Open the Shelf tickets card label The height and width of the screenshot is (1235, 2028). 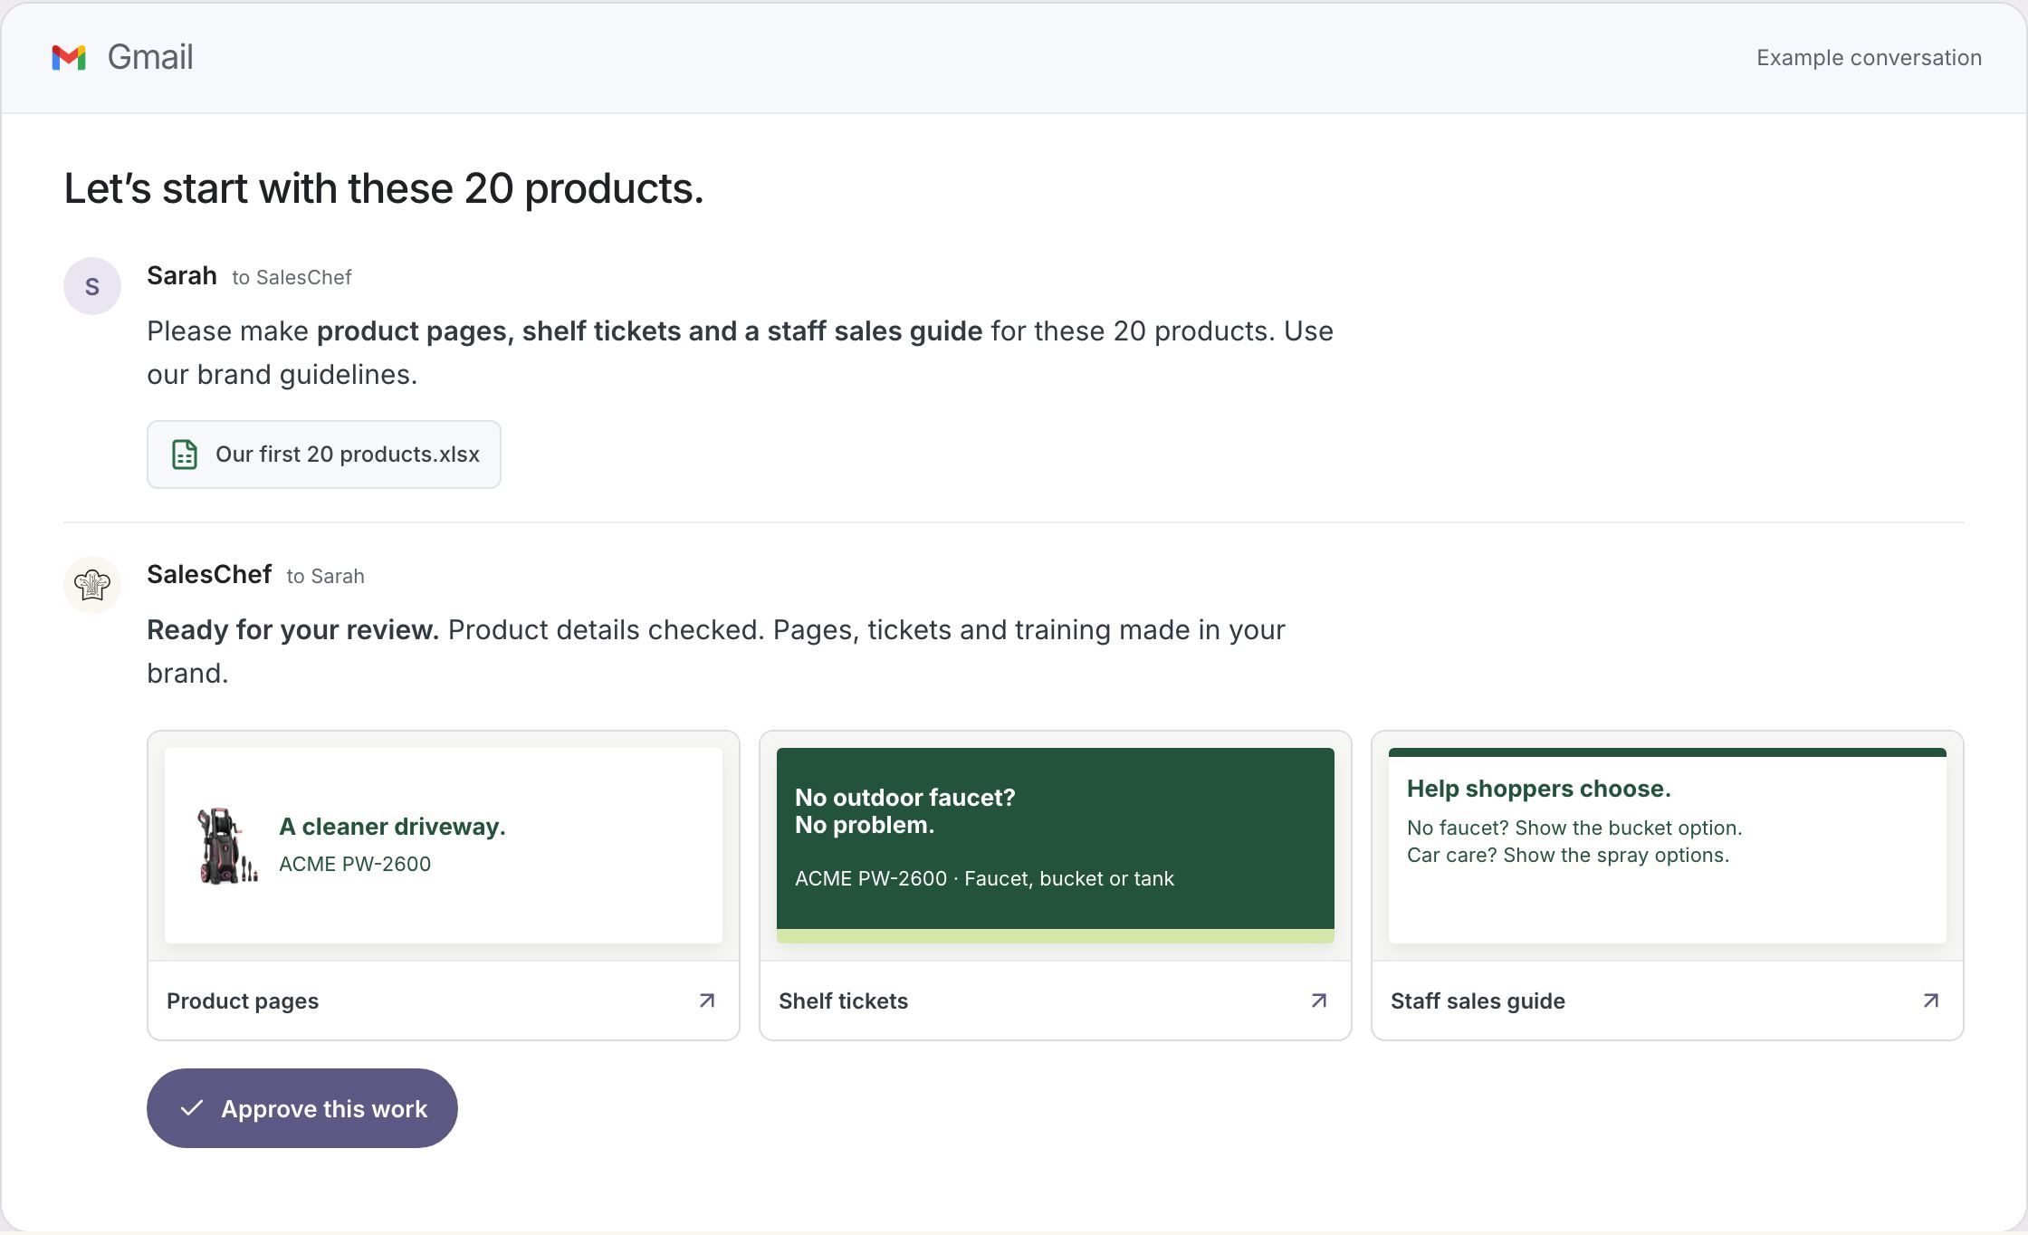click(843, 1000)
